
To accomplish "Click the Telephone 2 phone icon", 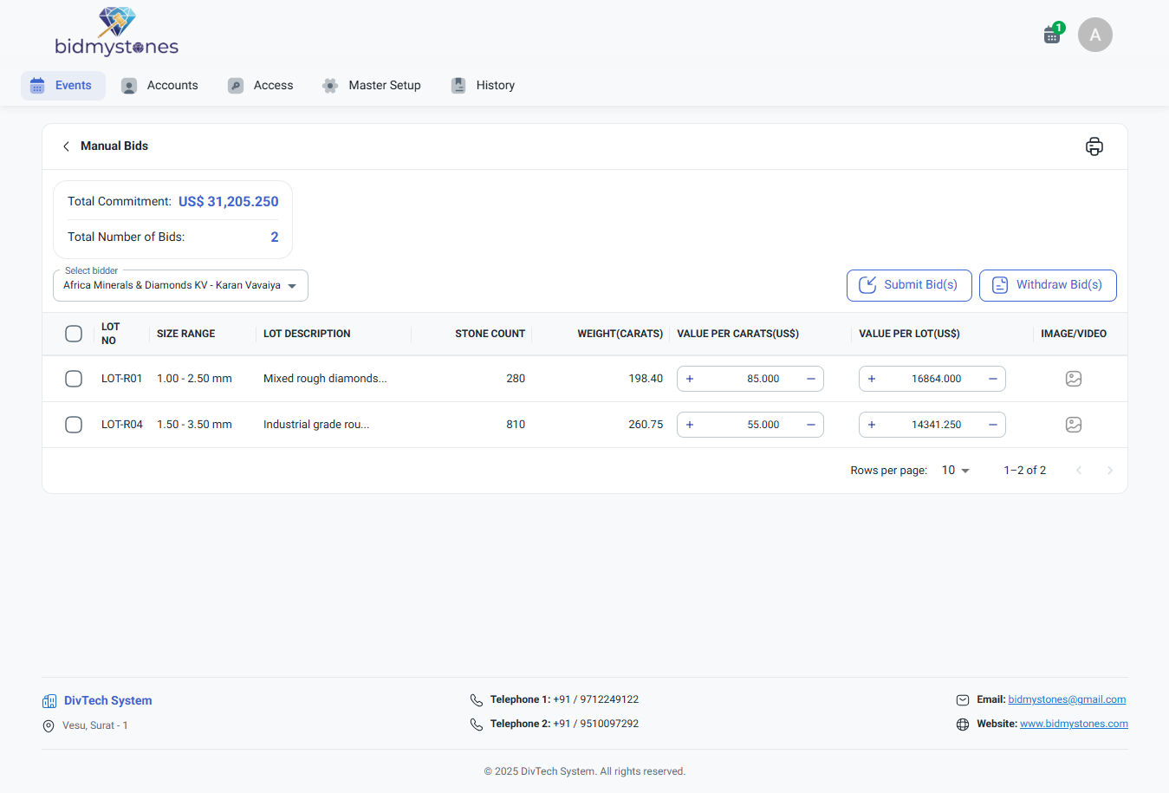I will click(477, 725).
